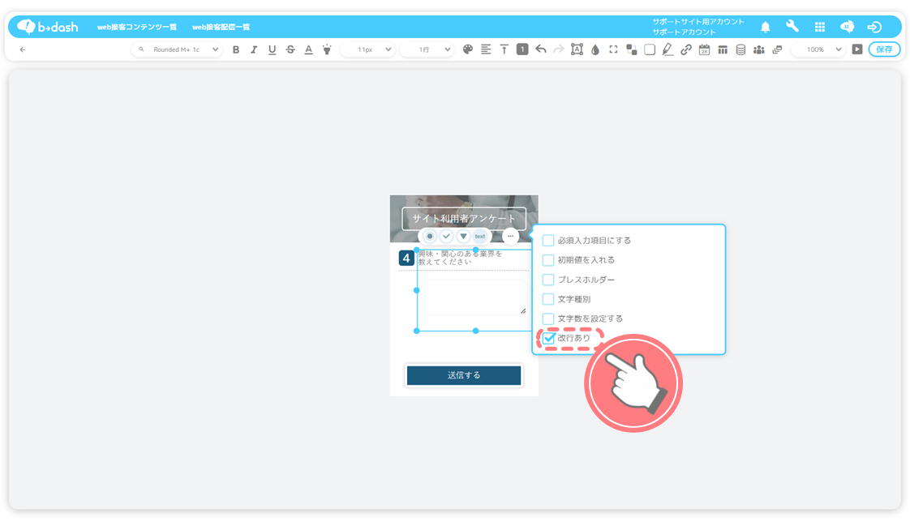Click the 送信する submit button

[464, 375]
